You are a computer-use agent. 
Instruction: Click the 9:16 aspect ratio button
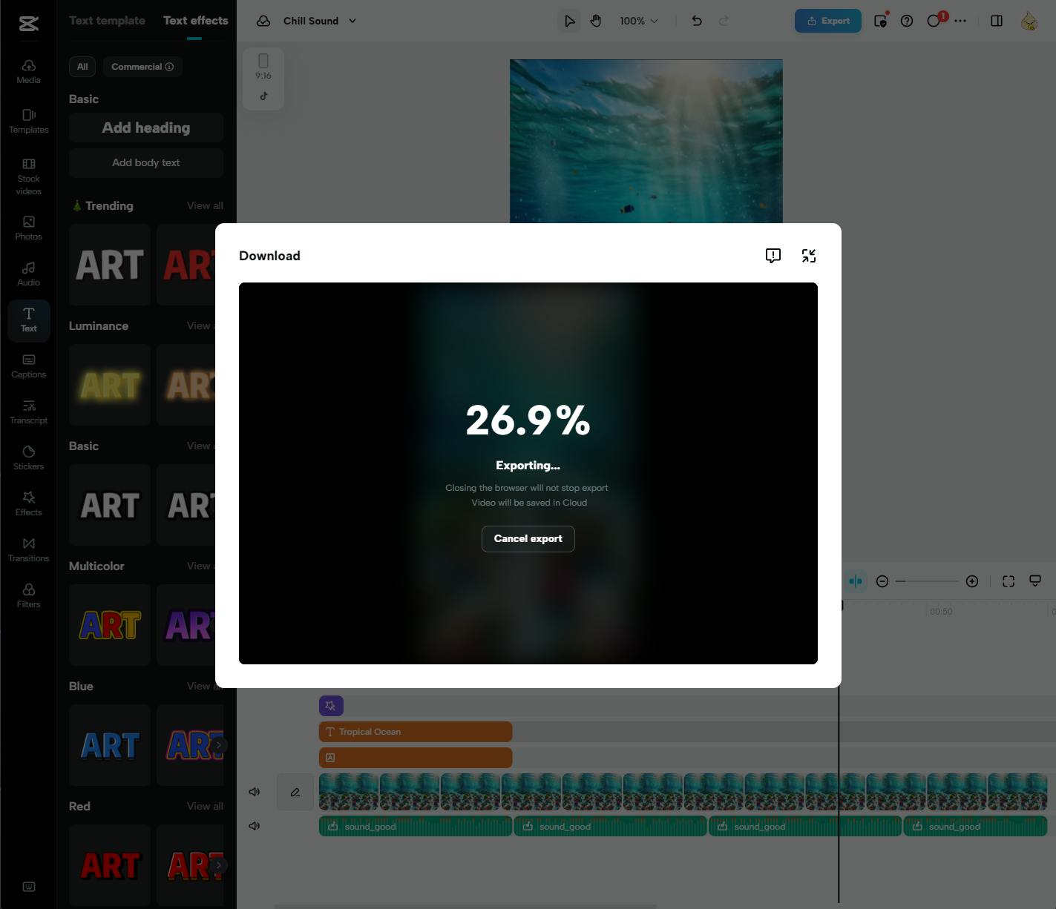(263, 66)
